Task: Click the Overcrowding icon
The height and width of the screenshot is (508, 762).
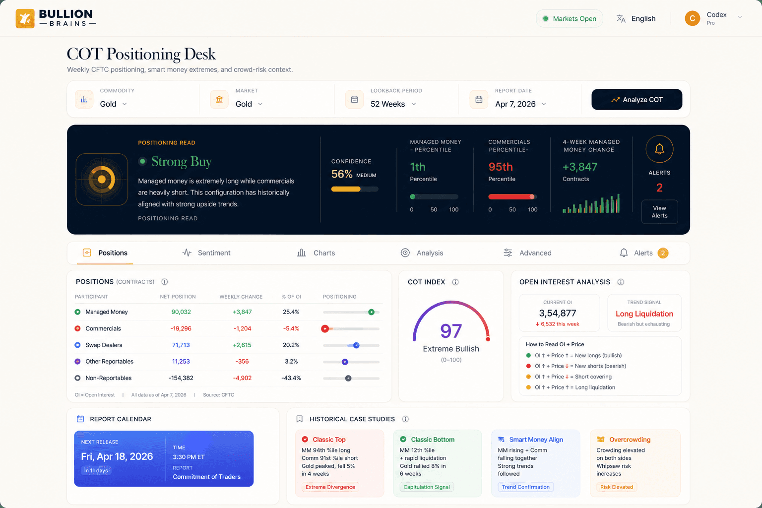Action: click(601, 440)
